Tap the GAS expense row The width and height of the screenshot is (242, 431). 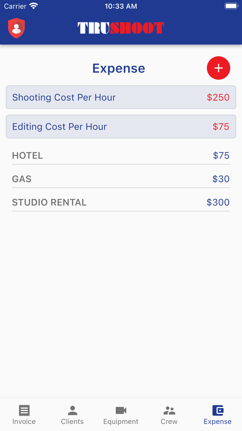coord(121,179)
